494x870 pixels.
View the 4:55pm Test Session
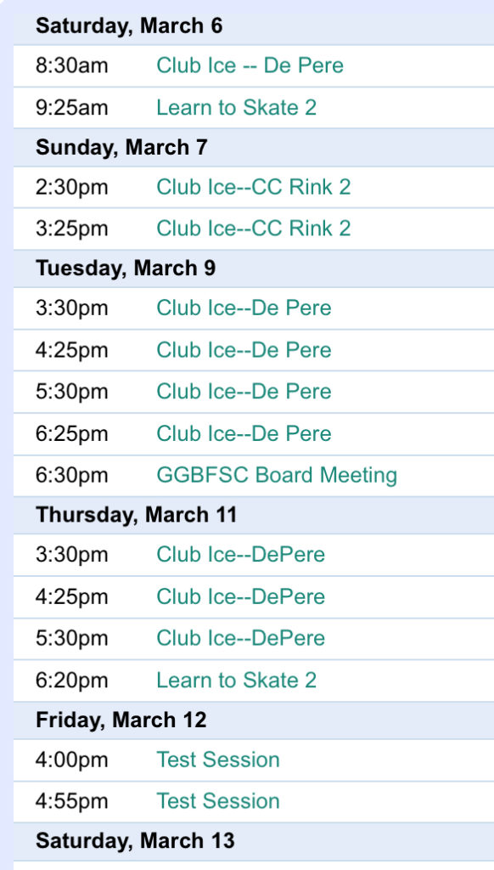[x=218, y=800]
